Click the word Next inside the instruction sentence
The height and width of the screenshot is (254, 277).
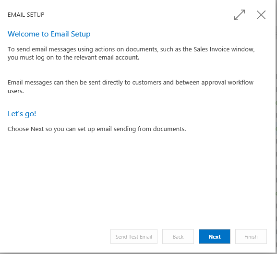pos(37,129)
